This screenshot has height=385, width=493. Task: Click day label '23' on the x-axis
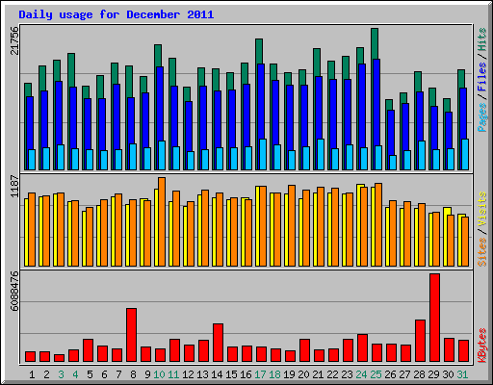click(x=347, y=374)
